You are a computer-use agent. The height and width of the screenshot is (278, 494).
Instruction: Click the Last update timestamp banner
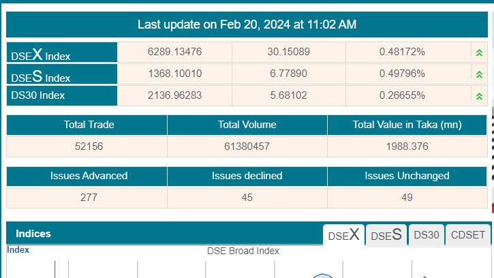click(x=247, y=25)
